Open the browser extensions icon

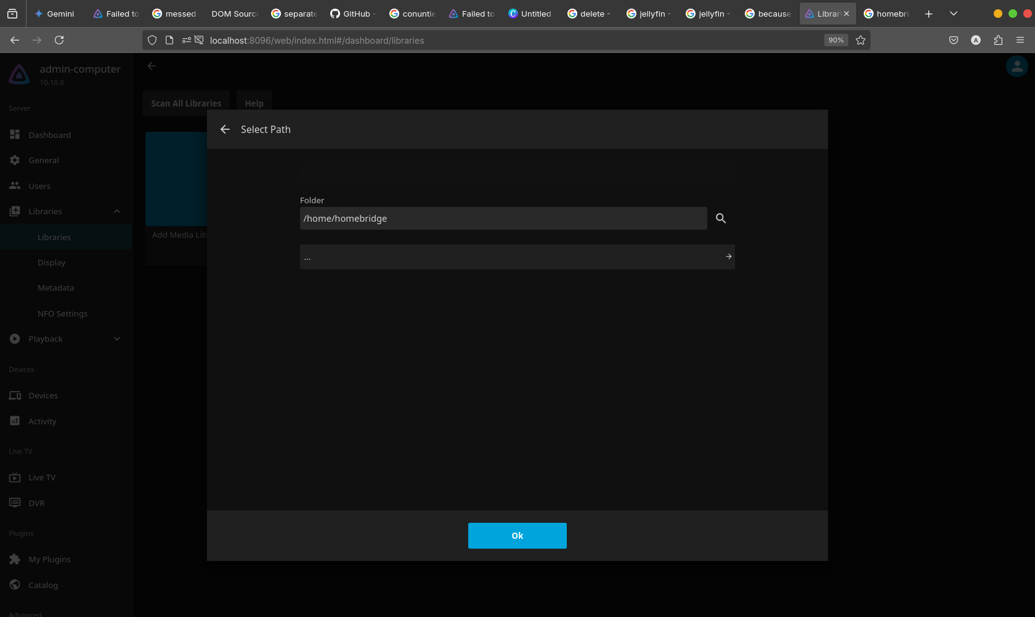coord(998,40)
